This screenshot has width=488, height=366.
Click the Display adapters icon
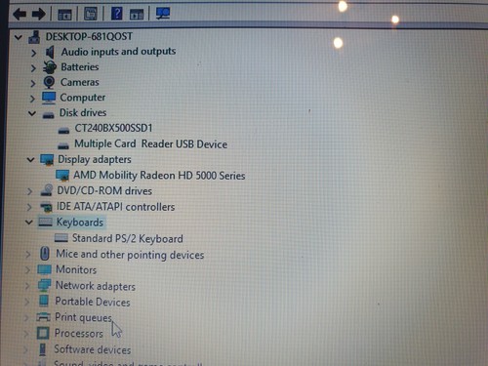click(47, 160)
